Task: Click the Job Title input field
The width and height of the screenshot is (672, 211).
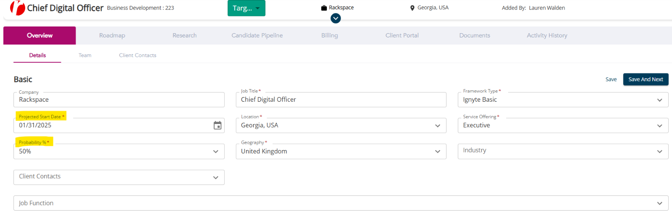Action: pyautogui.click(x=341, y=100)
